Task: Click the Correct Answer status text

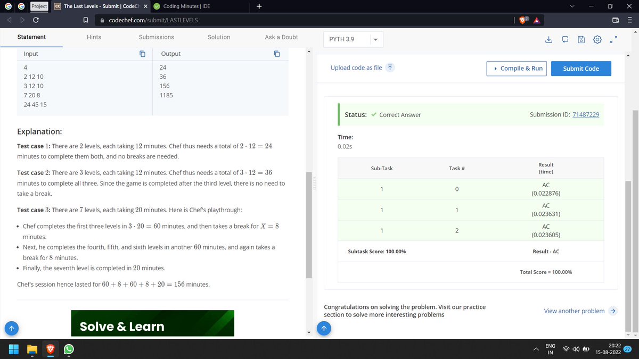Action: (x=400, y=115)
